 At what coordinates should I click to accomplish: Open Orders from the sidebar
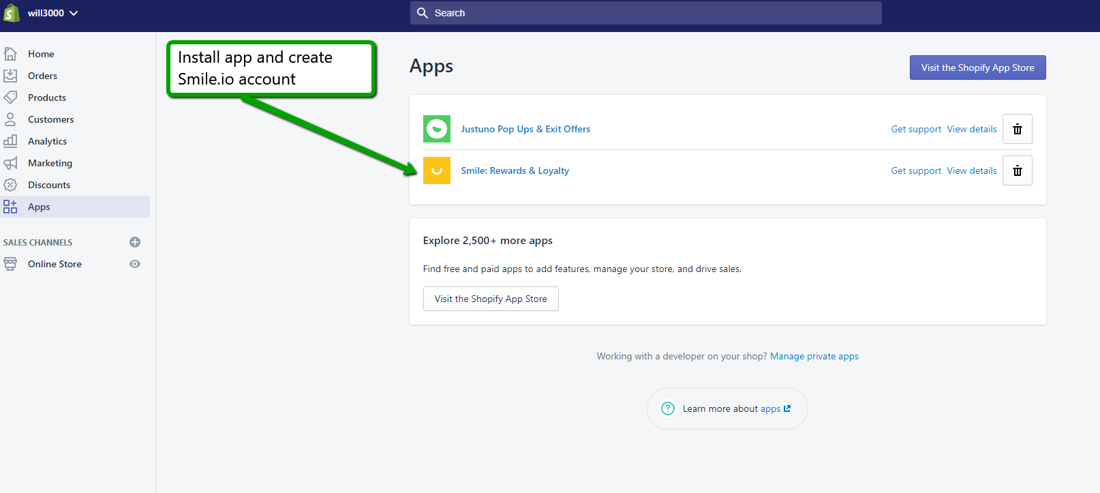coord(42,76)
